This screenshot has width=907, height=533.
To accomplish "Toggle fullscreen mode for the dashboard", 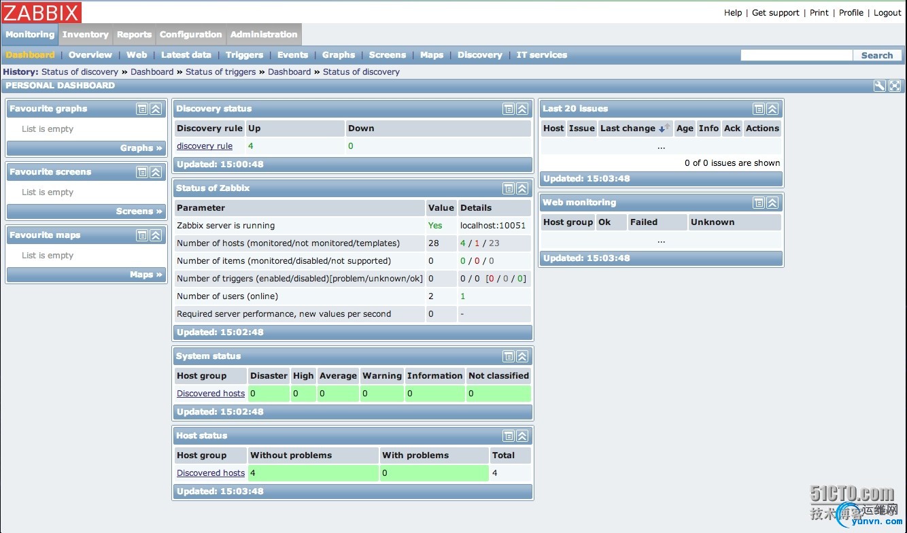I will (x=895, y=86).
